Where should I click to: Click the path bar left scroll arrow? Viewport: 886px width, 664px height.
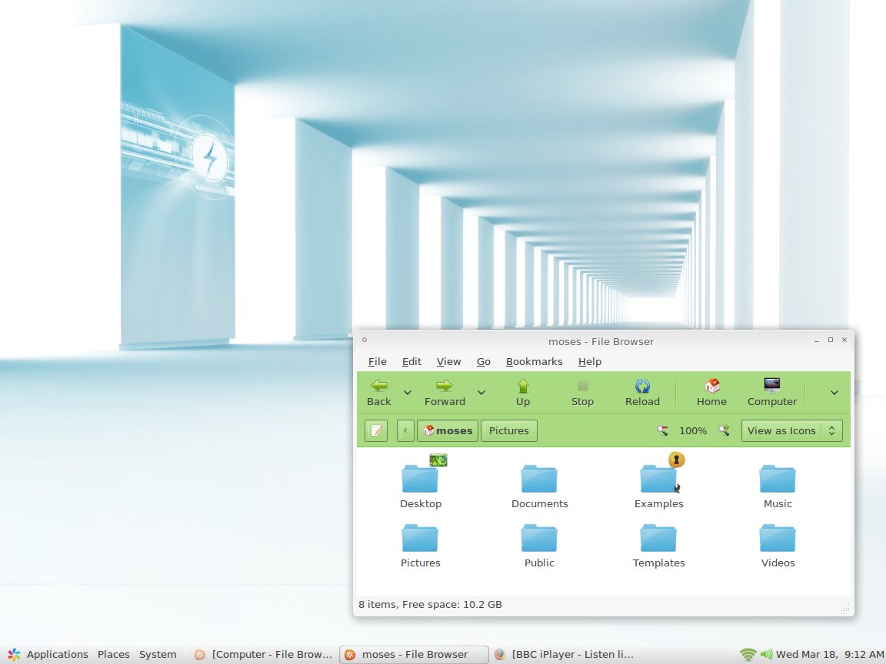tap(405, 431)
